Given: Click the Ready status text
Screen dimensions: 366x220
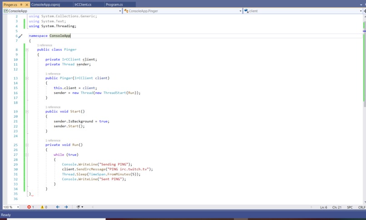Looking at the screenshot, I should [x=6, y=215].
